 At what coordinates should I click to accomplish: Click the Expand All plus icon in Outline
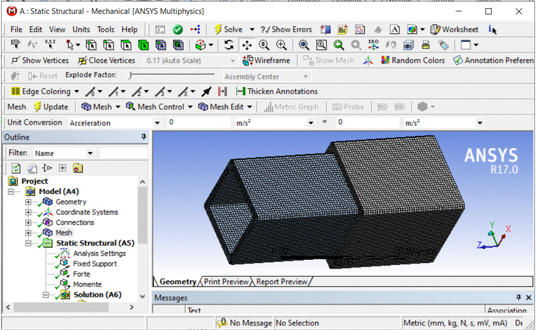pos(62,168)
